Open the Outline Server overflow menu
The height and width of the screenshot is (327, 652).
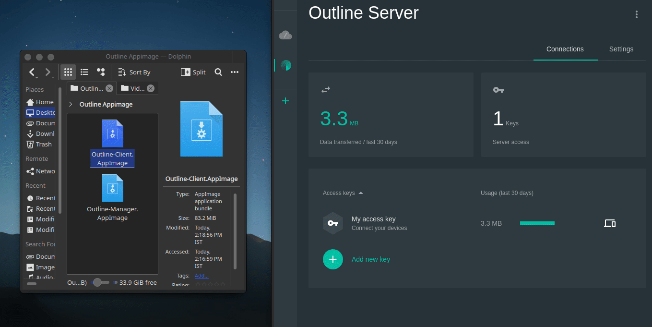(x=636, y=14)
